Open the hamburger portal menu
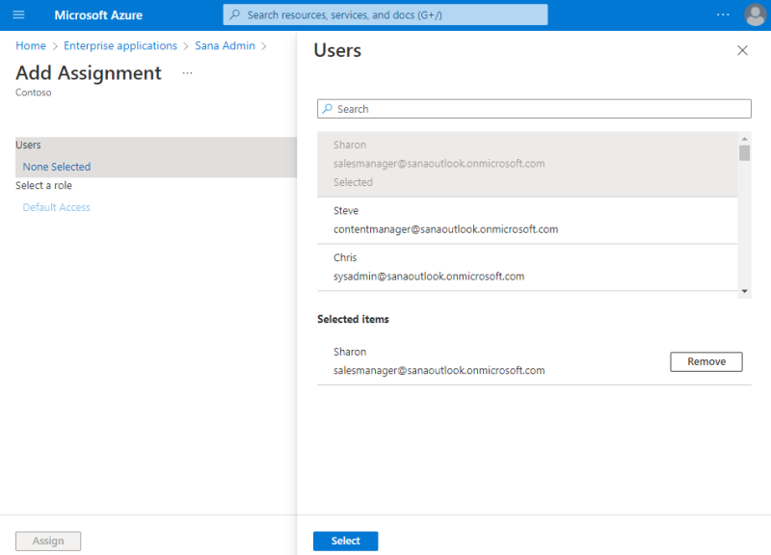The width and height of the screenshot is (771, 555). coord(18,14)
